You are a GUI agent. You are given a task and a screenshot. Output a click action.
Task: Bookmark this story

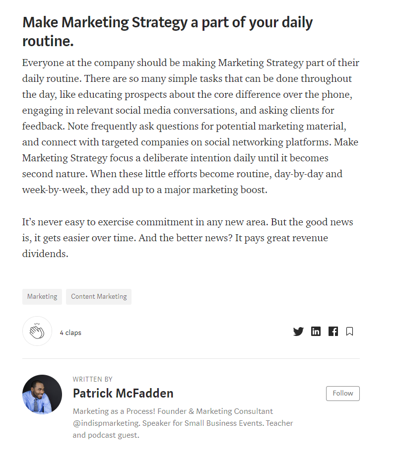[x=350, y=331]
